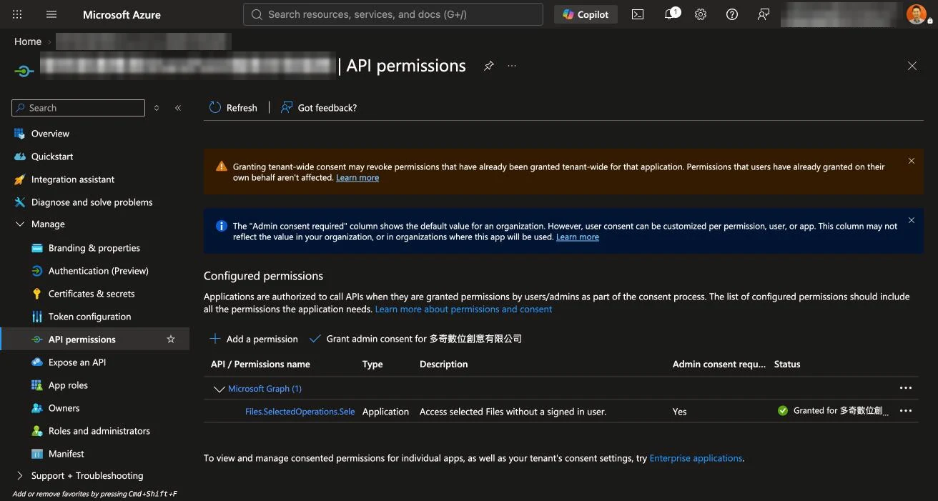Pin the API permissions blade
Viewport: 938px width, 501px height.
point(489,66)
